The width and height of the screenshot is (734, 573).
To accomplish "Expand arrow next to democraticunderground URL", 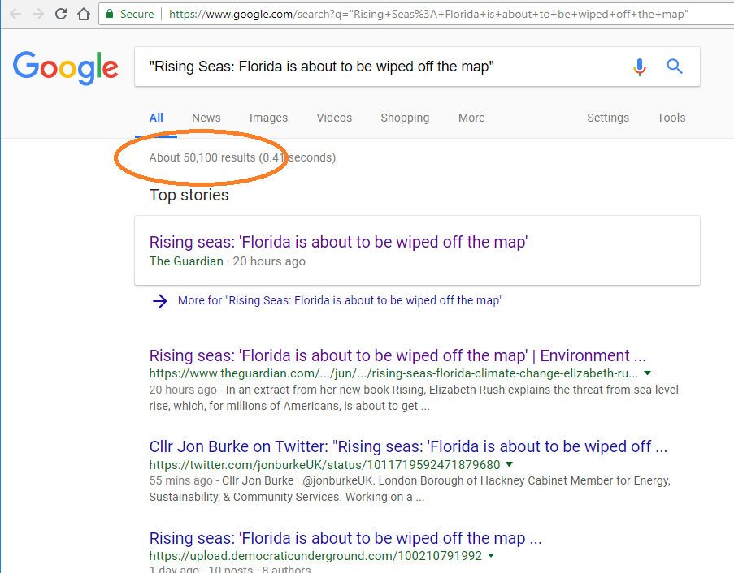I will [x=491, y=556].
